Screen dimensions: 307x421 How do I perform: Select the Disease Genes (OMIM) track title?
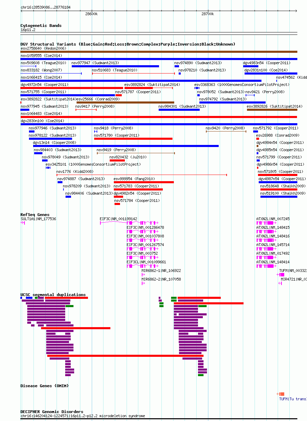pyautogui.click(x=44, y=386)
